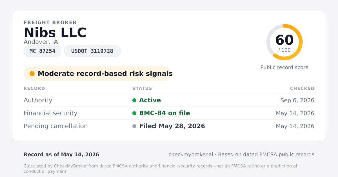Click the gray dot beside Filed May 28, 2026
This screenshot has height=177, width=338.
[x=134, y=126]
